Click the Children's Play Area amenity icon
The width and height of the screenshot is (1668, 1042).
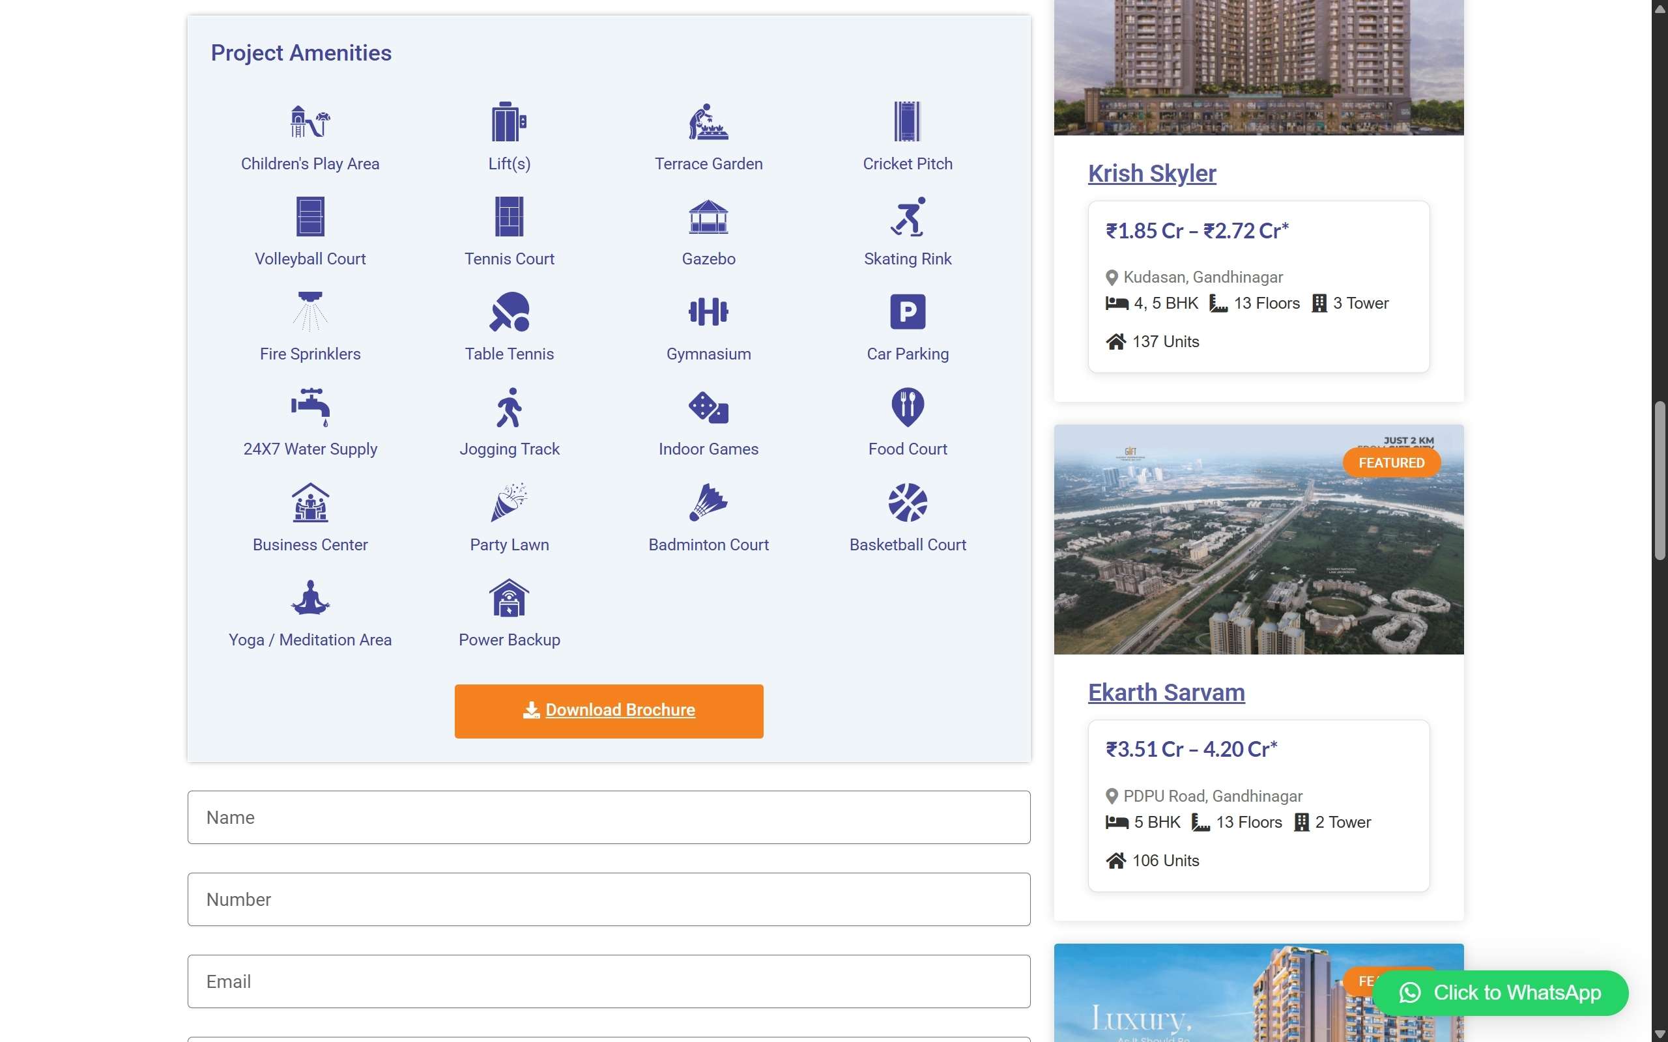click(x=309, y=122)
